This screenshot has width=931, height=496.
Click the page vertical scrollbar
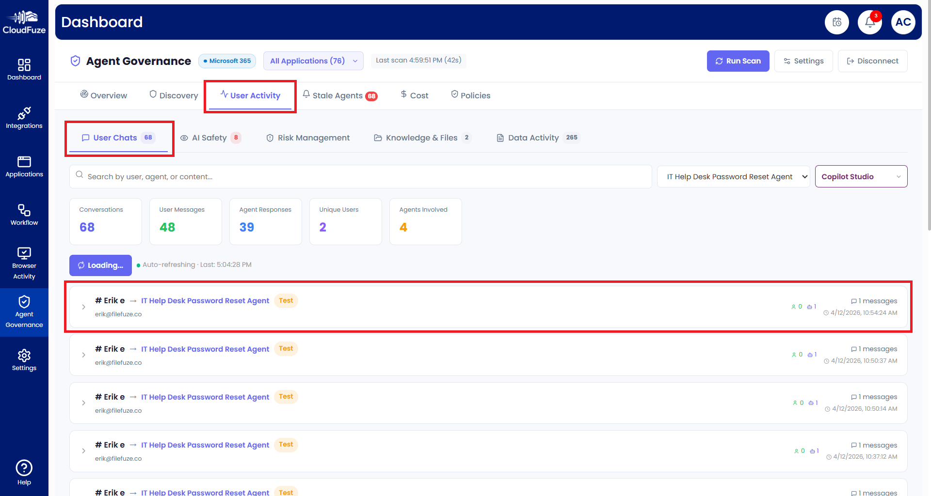pos(929,116)
